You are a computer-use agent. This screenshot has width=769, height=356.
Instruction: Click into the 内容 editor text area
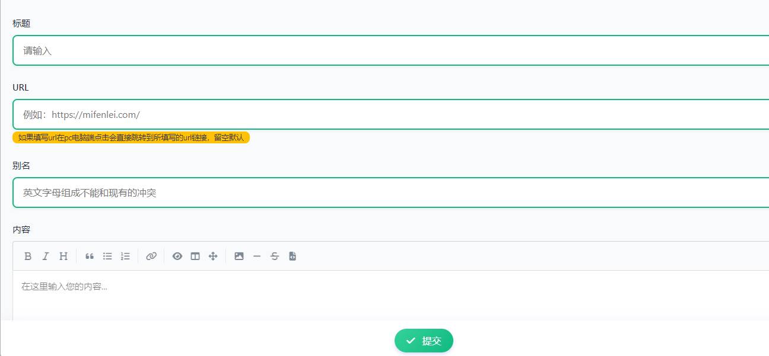coord(391,296)
